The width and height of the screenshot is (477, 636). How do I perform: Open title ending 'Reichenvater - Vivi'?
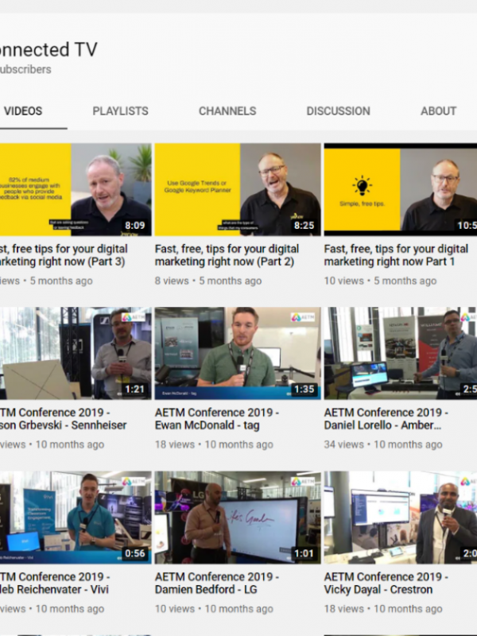[x=55, y=584]
